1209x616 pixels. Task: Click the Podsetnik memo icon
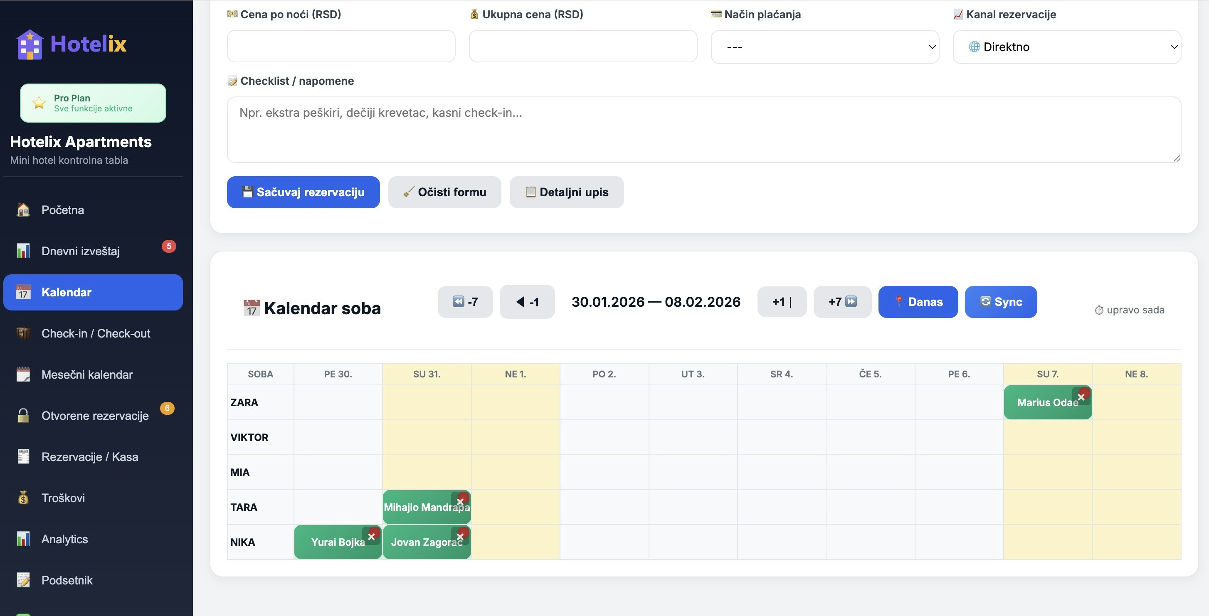[x=22, y=580]
